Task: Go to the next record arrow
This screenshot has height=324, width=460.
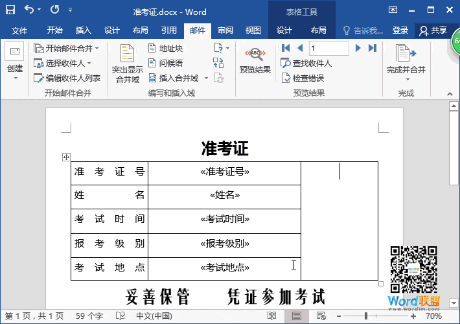Action: pyautogui.click(x=358, y=48)
